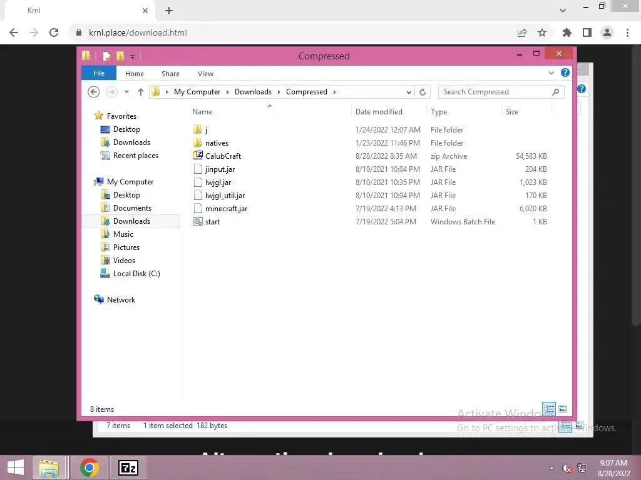Open new Chrome tab

pos(169,11)
